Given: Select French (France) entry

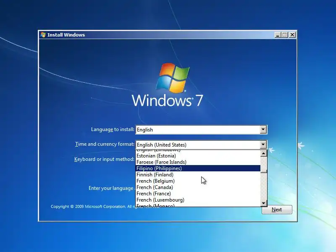Looking at the screenshot, I should tap(198, 194).
